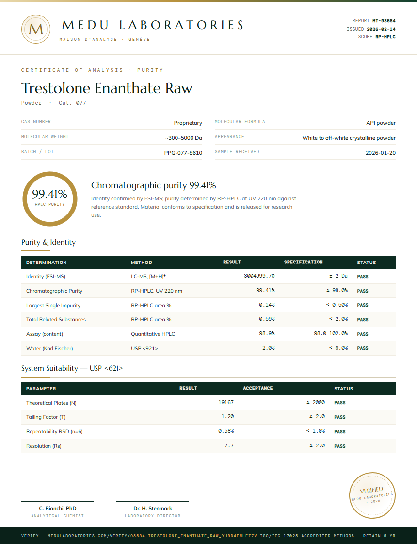Image resolution: width=417 pixels, height=559 pixels.
Task: Click the USP <921> method cell
Action: [x=144, y=349]
